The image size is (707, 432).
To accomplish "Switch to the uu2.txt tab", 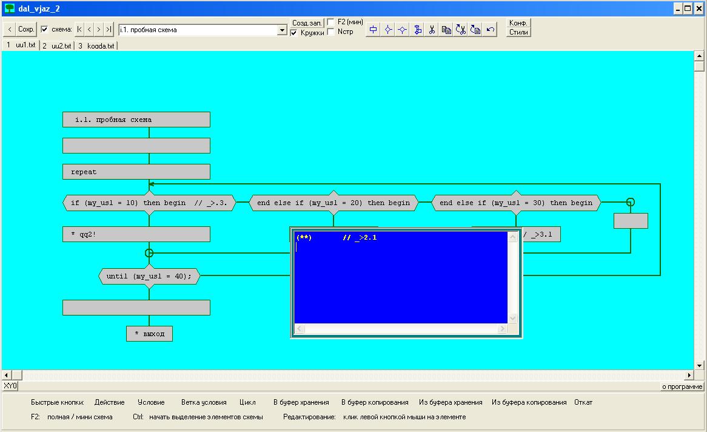I will 57,46.
